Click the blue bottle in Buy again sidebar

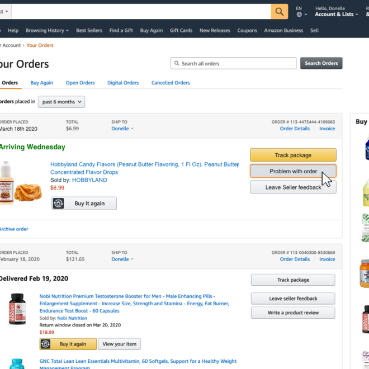[367, 148]
